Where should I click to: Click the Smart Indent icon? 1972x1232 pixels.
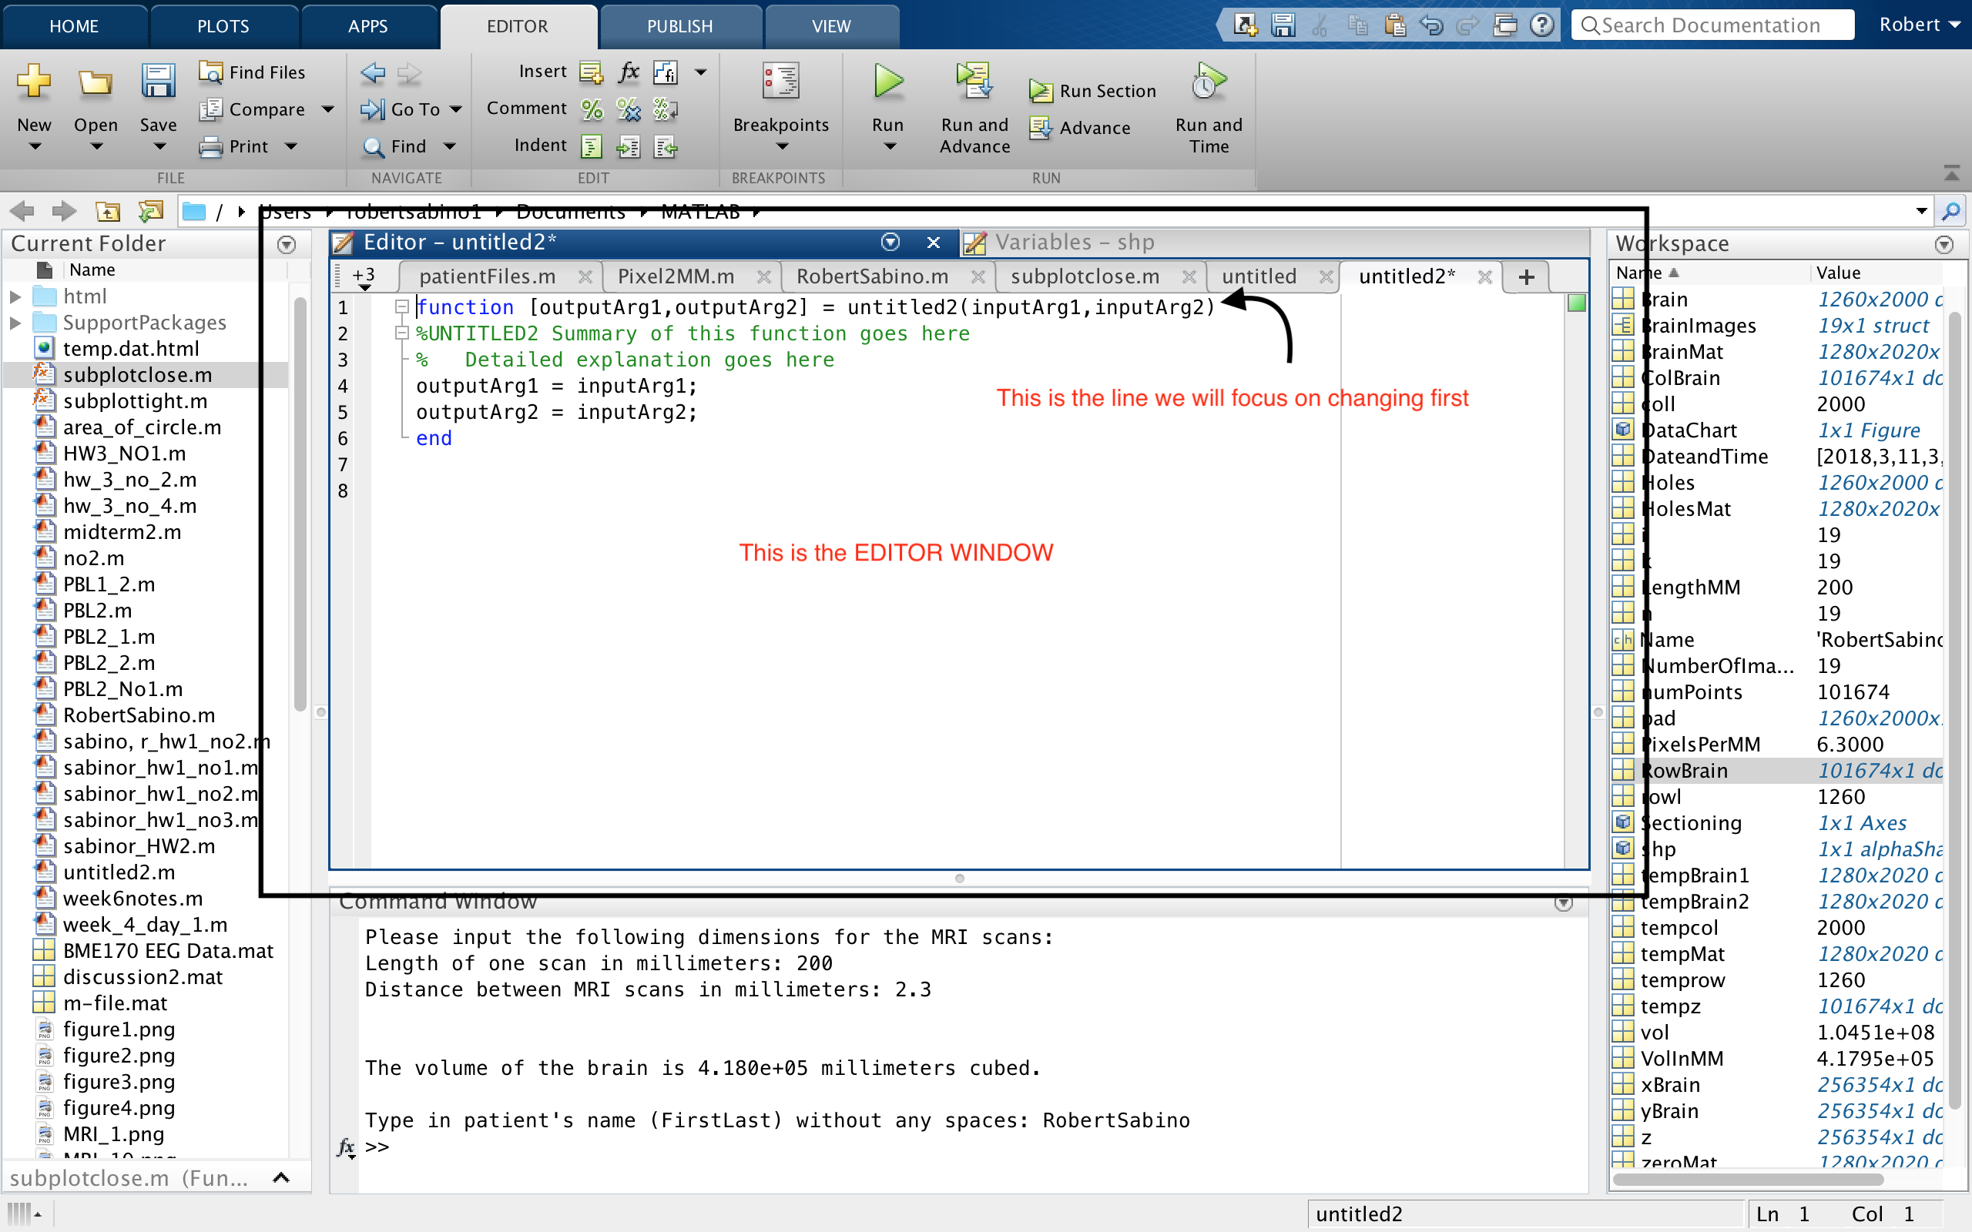click(592, 146)
